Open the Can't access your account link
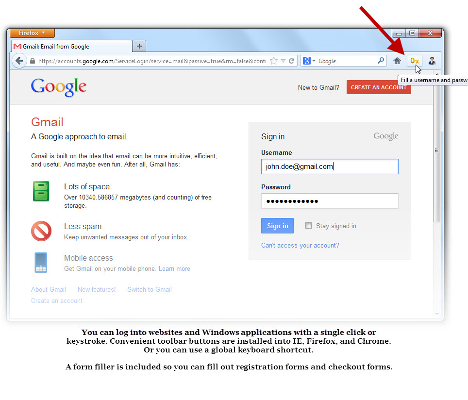Viewport: 468px width, 400px height. point(300,245)
